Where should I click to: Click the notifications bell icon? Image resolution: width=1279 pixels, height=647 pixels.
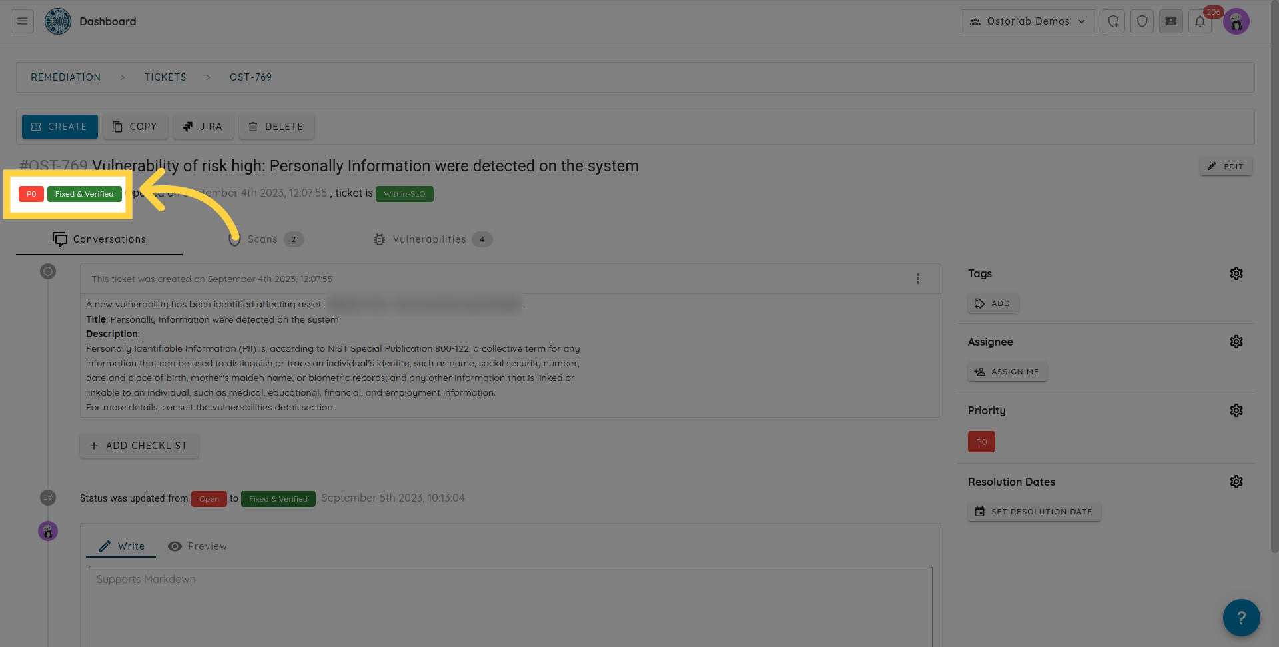(1200, 21)
